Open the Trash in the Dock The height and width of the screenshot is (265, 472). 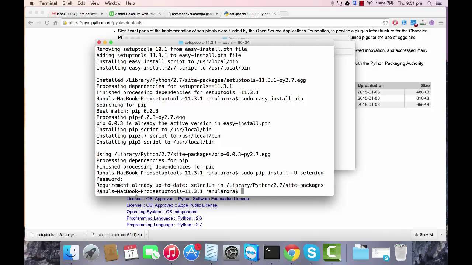tap(400, 253)
